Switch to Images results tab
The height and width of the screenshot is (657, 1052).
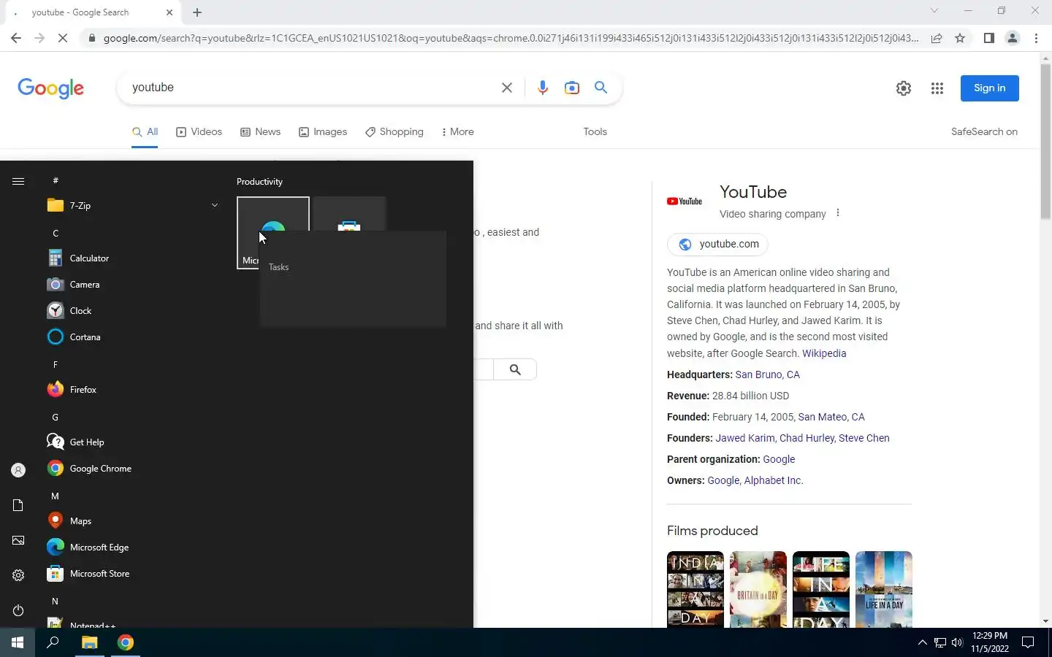[x=323, y=132]
